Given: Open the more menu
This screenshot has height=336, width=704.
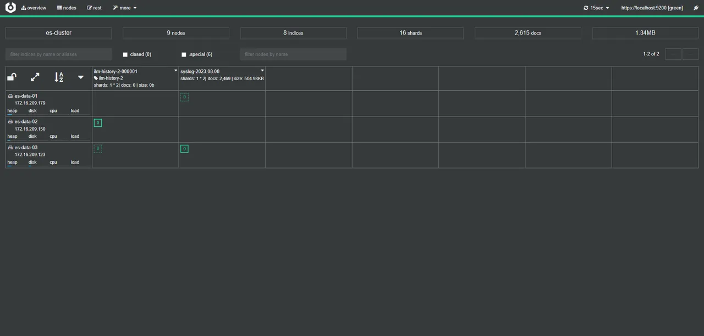Looking at the screenshot, I should click(125, 8).
